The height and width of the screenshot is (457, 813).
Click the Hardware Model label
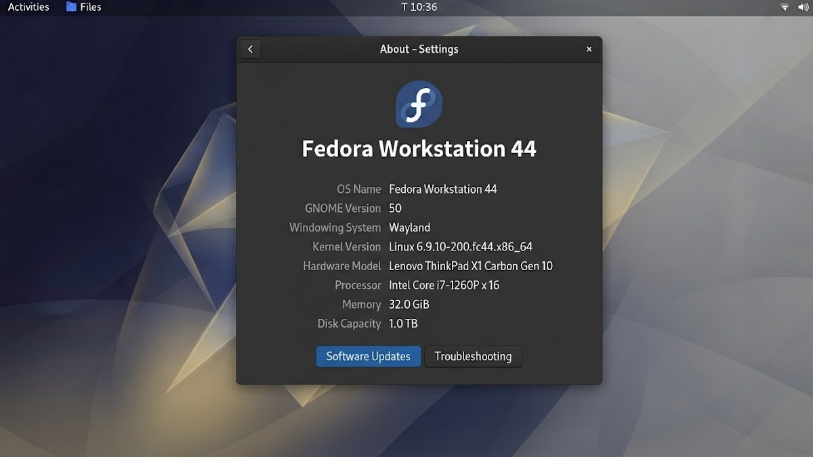coord(342,266)
